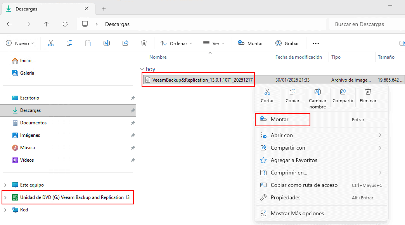405x225 pixels.
Task: Select Copiar como ruta de acceso
Action: click(321, 185)
